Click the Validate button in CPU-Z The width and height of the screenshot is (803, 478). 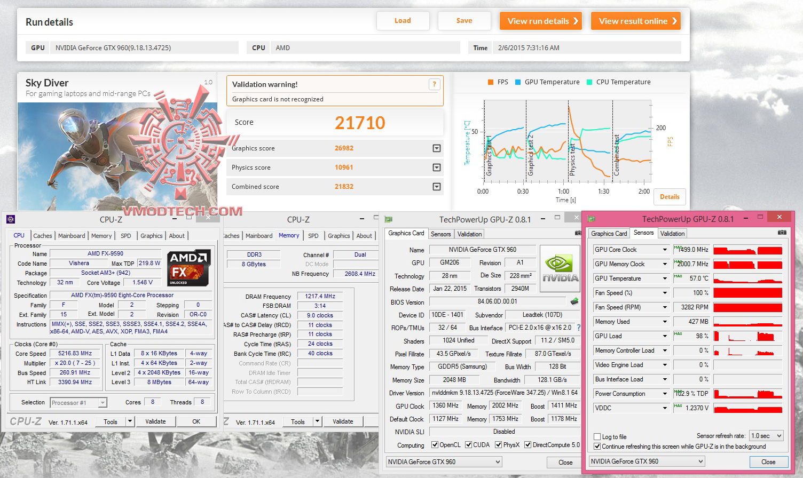155,421
